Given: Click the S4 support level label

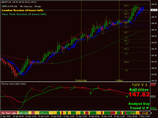Looking at the screenshot, I should pos(126,70).
